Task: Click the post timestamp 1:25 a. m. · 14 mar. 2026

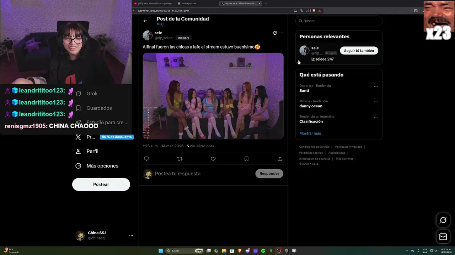Action: tap(163, 146)
